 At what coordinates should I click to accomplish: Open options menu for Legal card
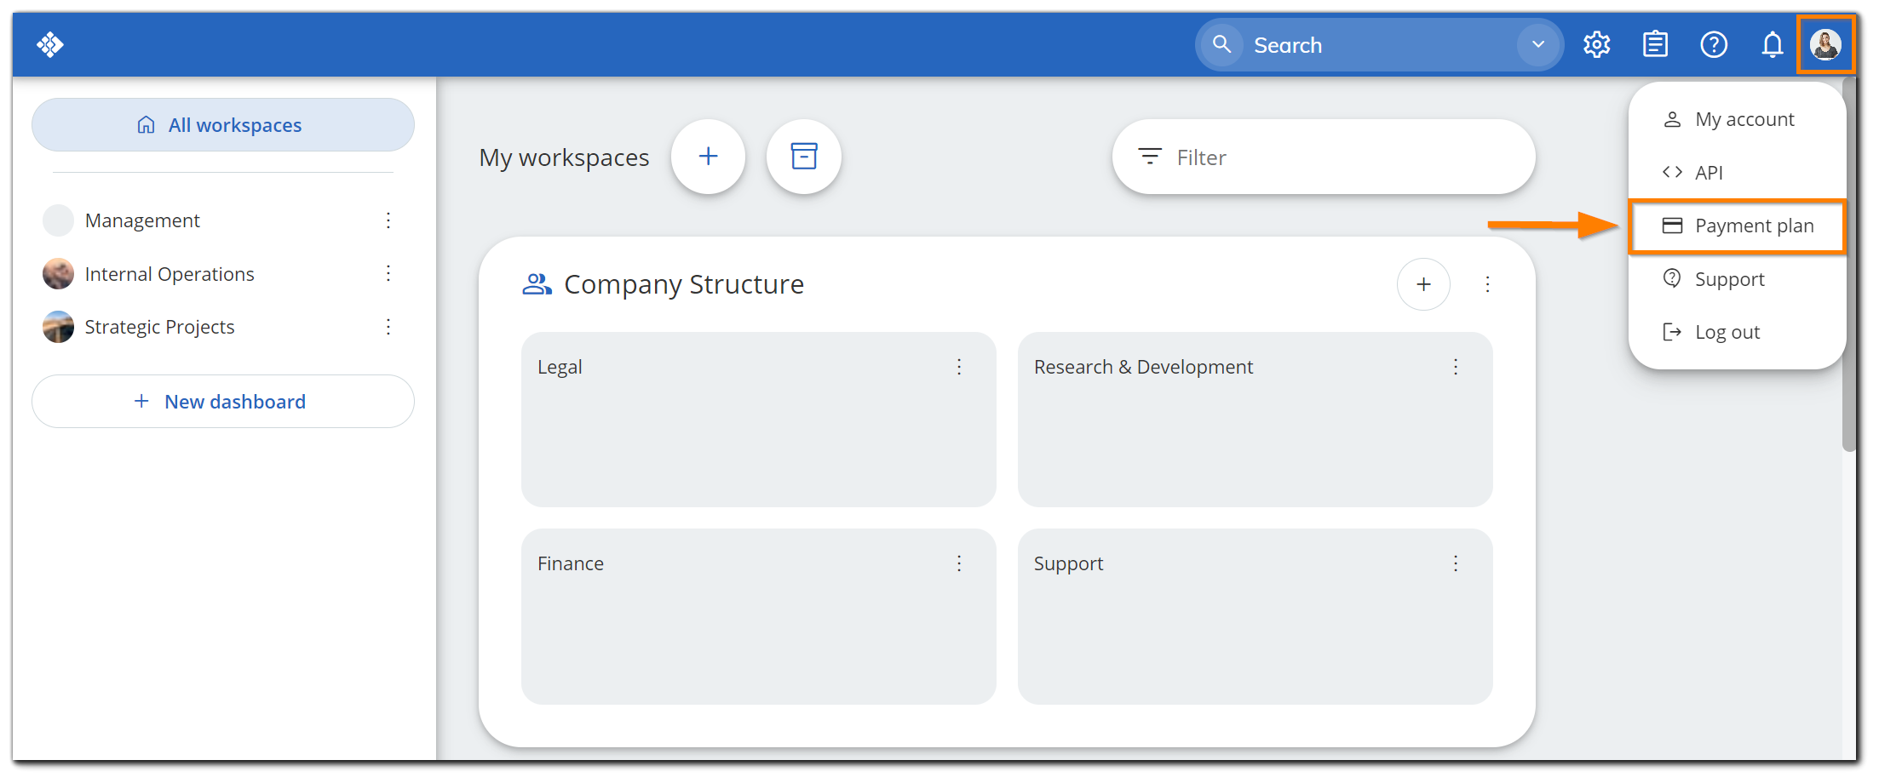pyautogui.click(x=959, y=367)
